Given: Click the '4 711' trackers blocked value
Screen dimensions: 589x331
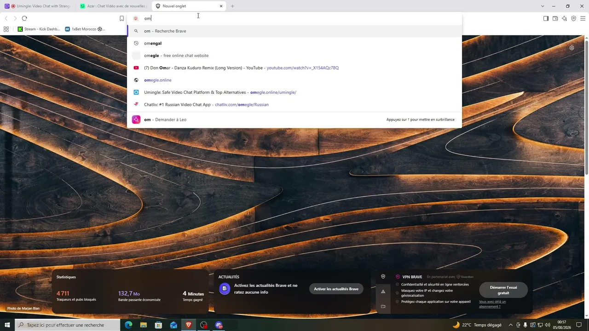Looking at the screenshot, I should click(63, 293).
